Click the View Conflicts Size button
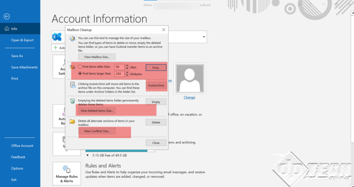354x187 pixels. 96,131
